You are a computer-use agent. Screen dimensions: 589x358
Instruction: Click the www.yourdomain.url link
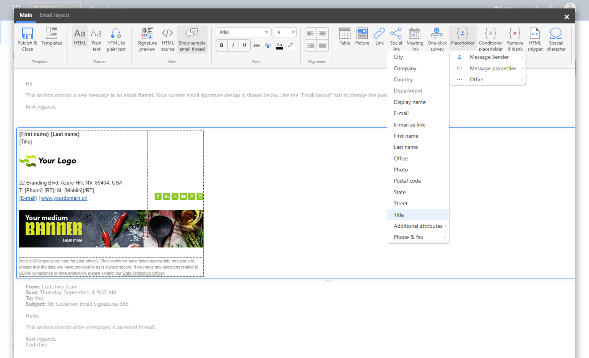tap(64, 198)
